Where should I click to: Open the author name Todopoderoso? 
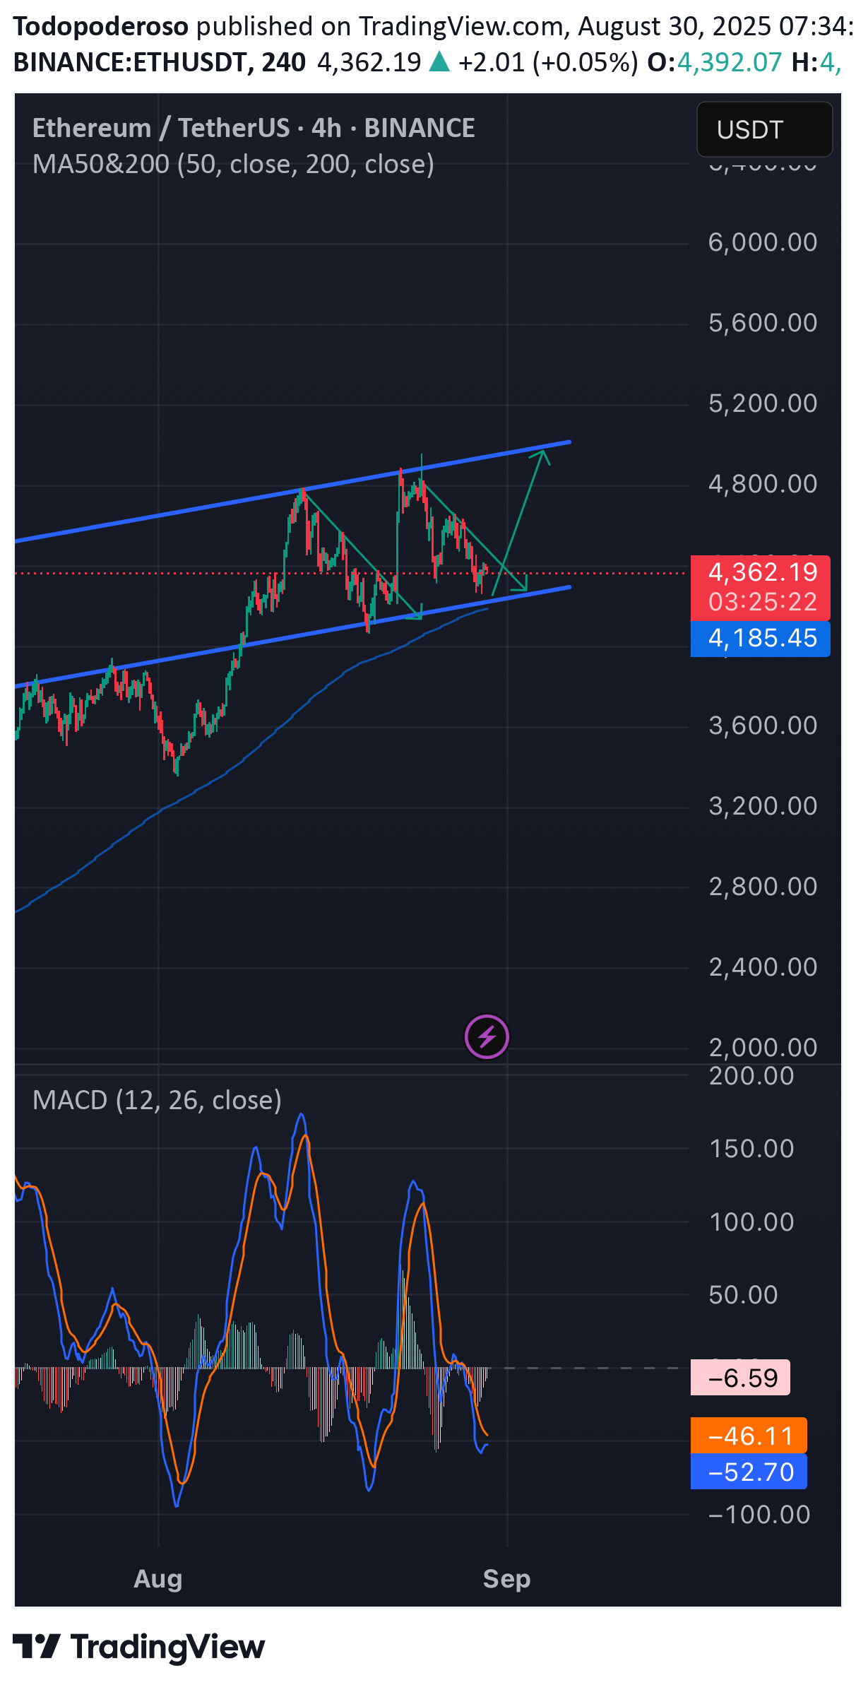point(101,26)
